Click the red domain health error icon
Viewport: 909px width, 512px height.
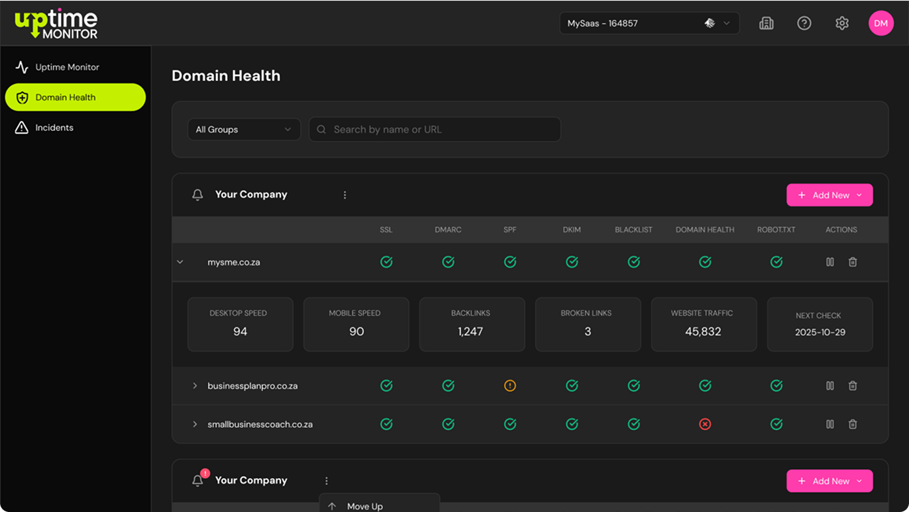click(705, 424)
